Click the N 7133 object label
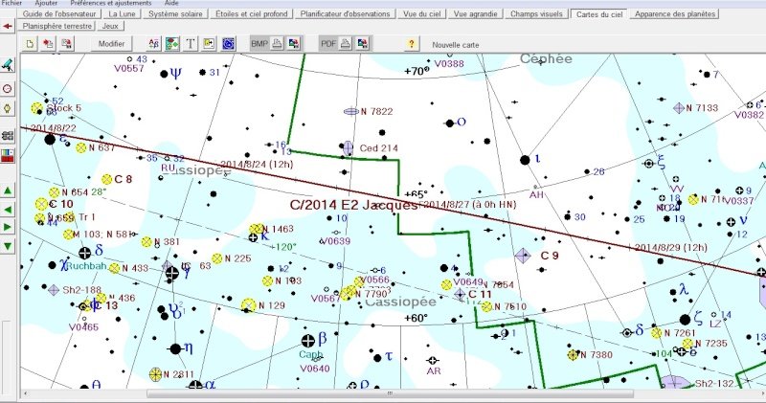The image size is (766, 403). (702, 108)
